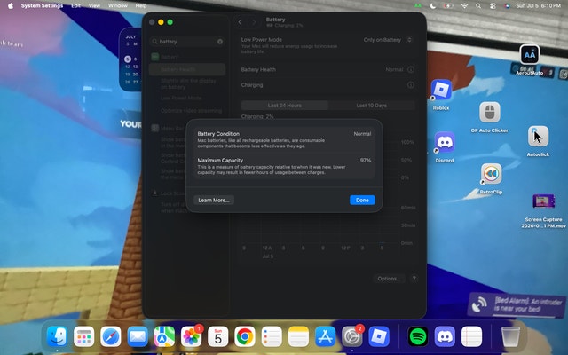
Task: Open the Trash in the Dock
Action: pyautogui.click(x=511, y=336)
